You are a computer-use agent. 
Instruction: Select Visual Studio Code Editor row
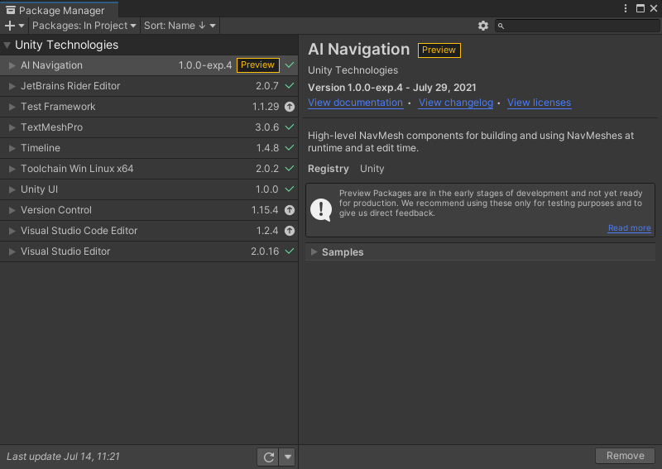coord(149,231)
